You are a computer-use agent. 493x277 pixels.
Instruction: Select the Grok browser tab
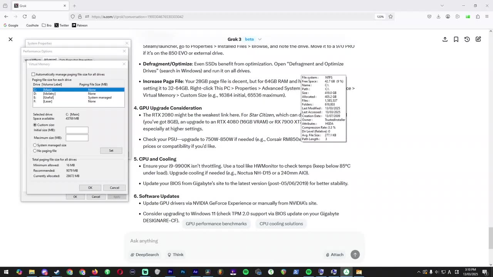coord(40,6)
